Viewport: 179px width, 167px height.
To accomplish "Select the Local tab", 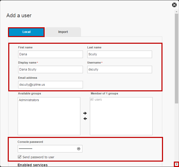I will [26, 32].
